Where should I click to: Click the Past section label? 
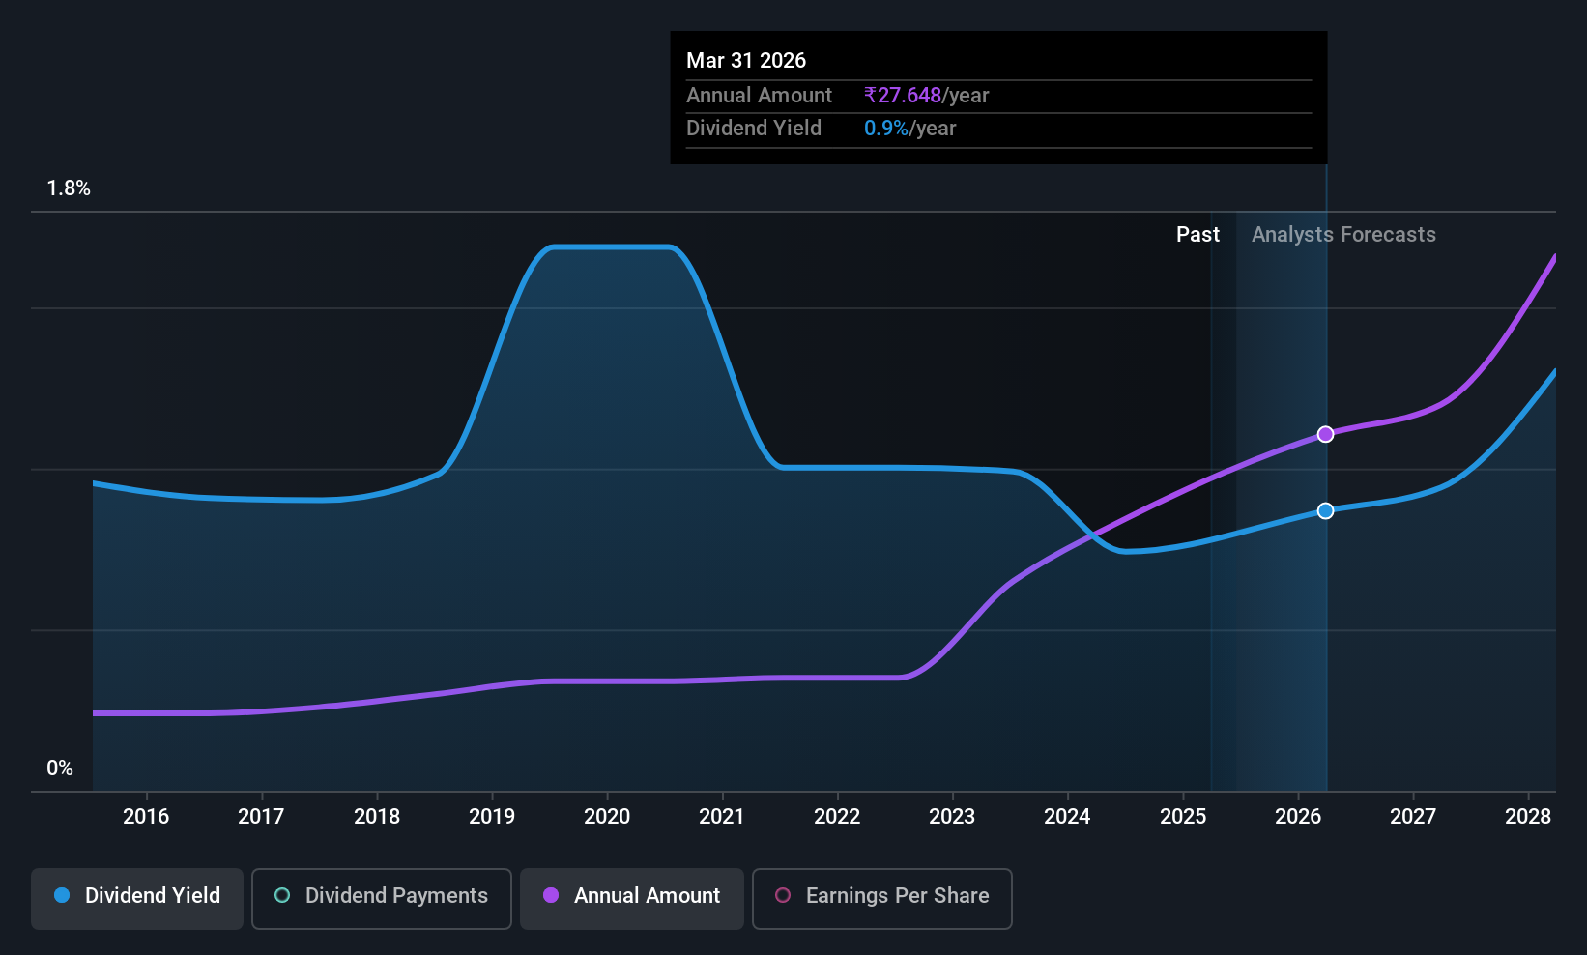(1197, 234)
